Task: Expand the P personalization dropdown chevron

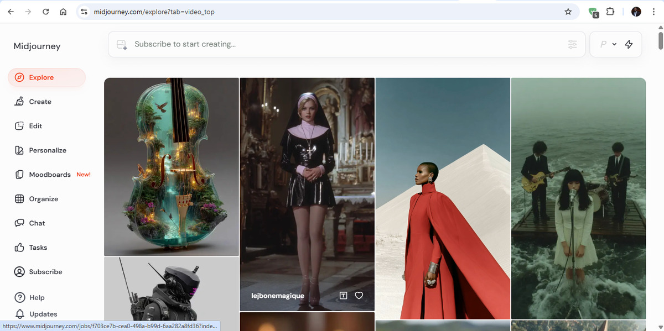Action: 614,44
